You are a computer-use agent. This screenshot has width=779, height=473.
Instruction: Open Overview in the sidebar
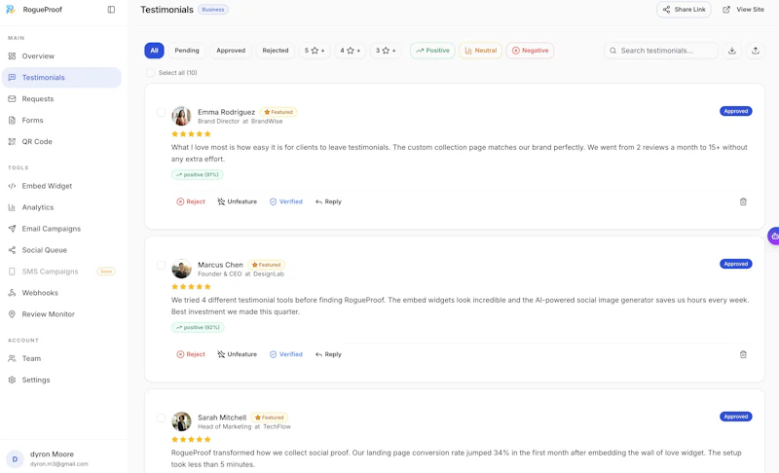61,56
